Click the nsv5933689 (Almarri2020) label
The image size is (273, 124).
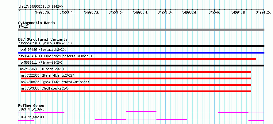[x=42, y=69]
